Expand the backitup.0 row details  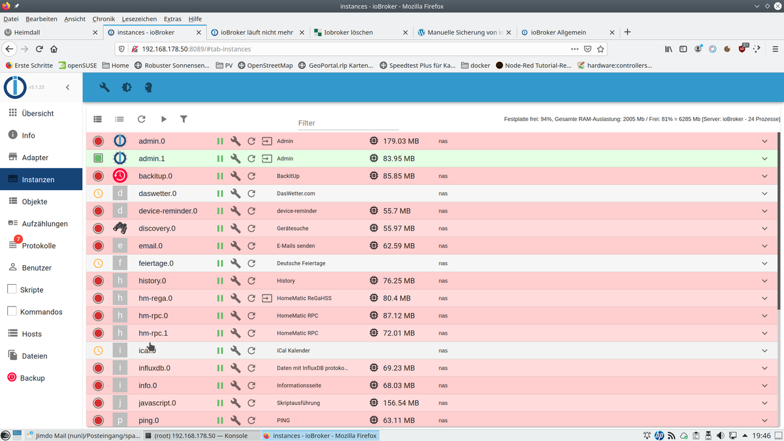click(x=764, y=176)
